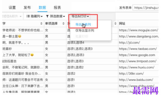Click the disabled 批量打印 menu item
The height and width of the screenshot is (99, 163).
[x=81, y=36]
